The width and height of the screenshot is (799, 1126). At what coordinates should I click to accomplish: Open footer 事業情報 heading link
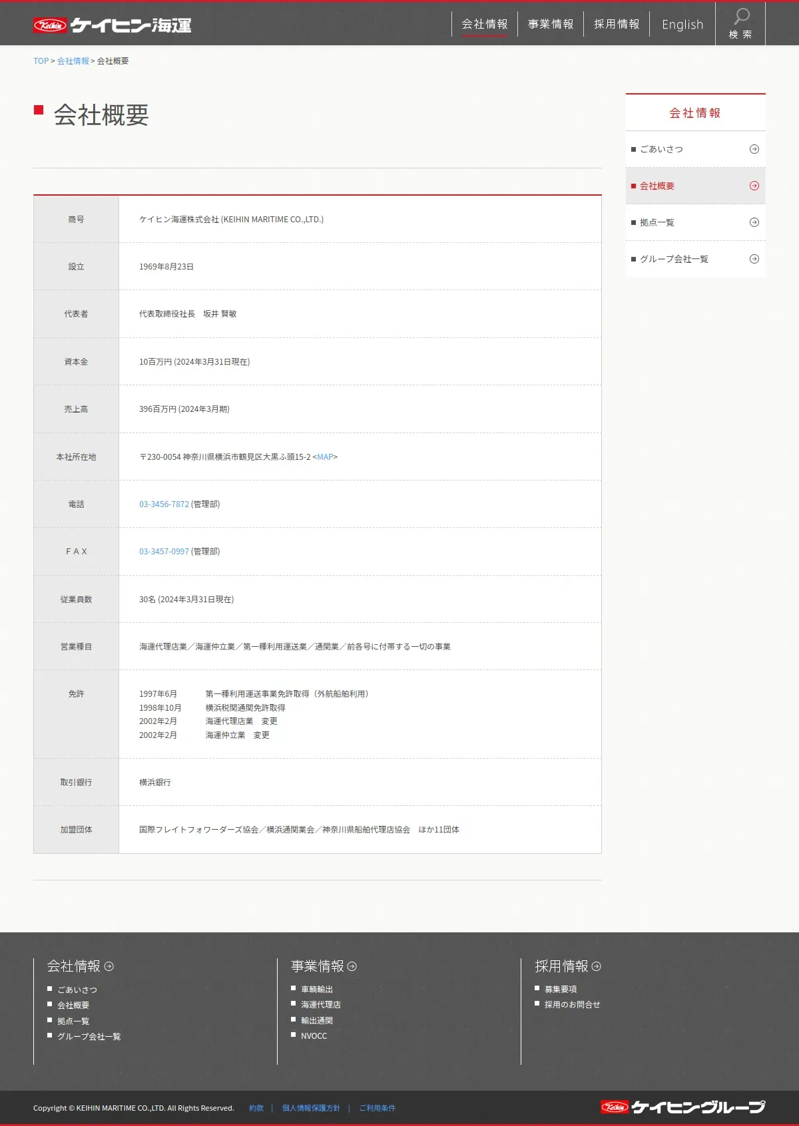click(317, 966)
